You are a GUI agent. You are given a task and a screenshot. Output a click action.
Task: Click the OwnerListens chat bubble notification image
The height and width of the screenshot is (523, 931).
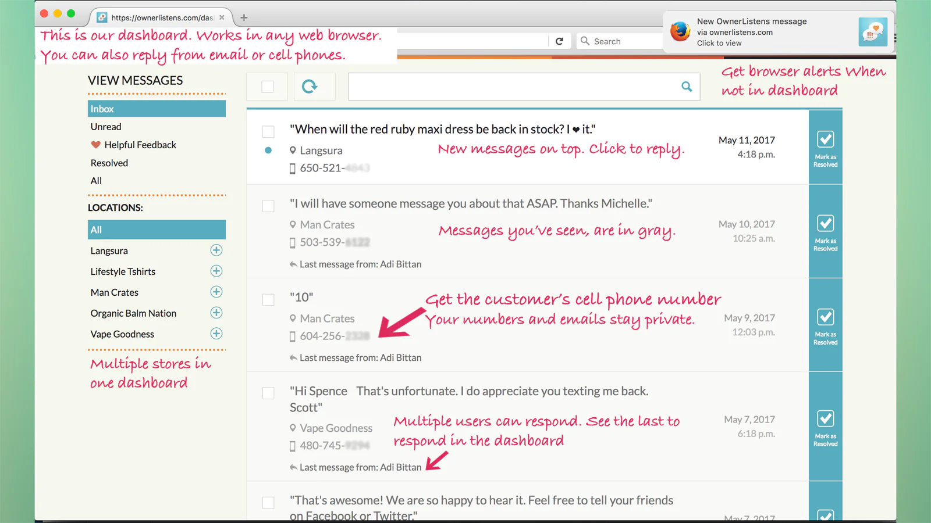click(x=873, y=32)
